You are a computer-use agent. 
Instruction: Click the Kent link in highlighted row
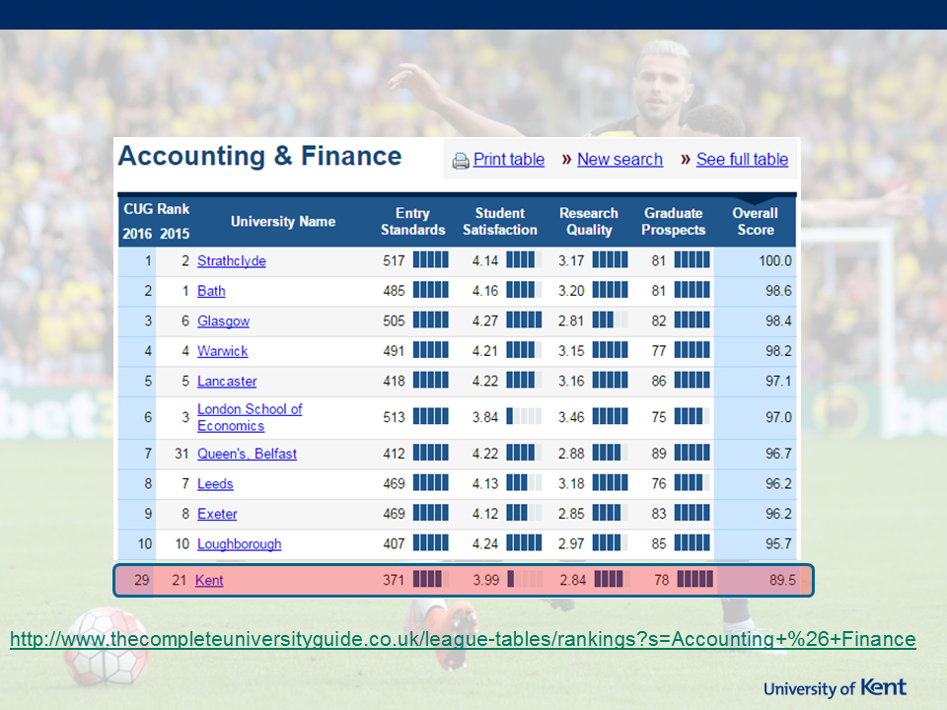(209, 581)
